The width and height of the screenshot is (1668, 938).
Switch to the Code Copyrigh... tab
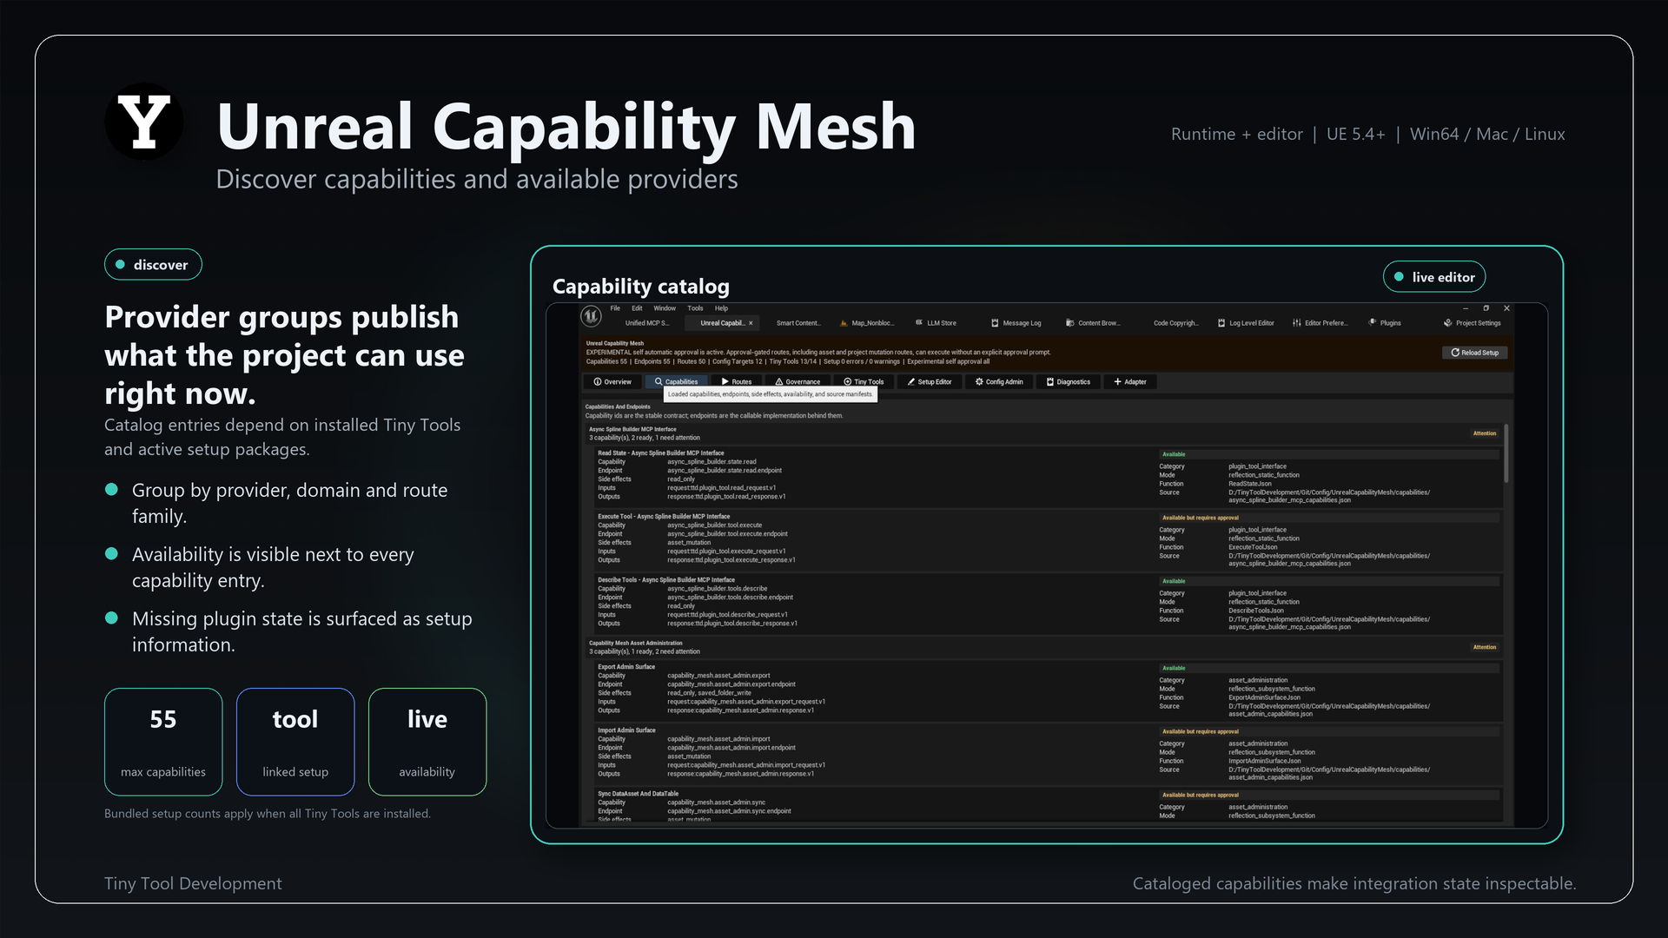pos(1176,323)
